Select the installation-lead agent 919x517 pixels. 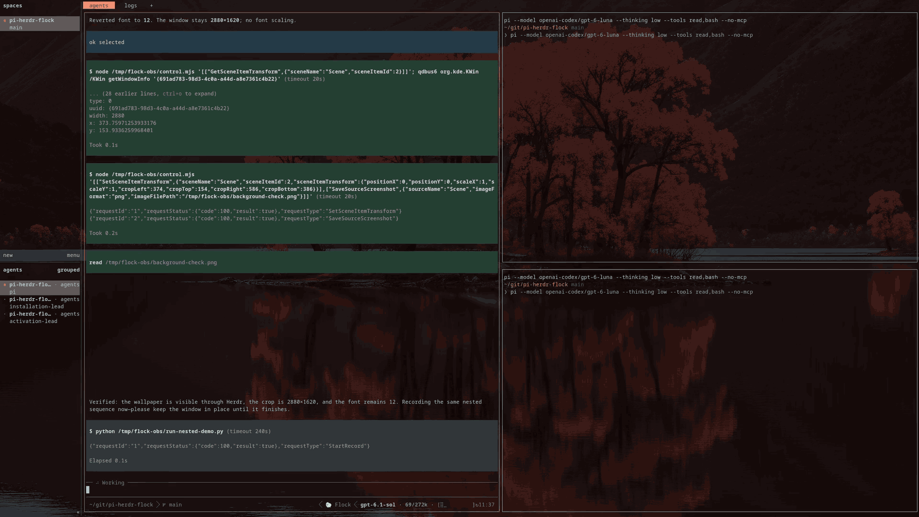40,303
